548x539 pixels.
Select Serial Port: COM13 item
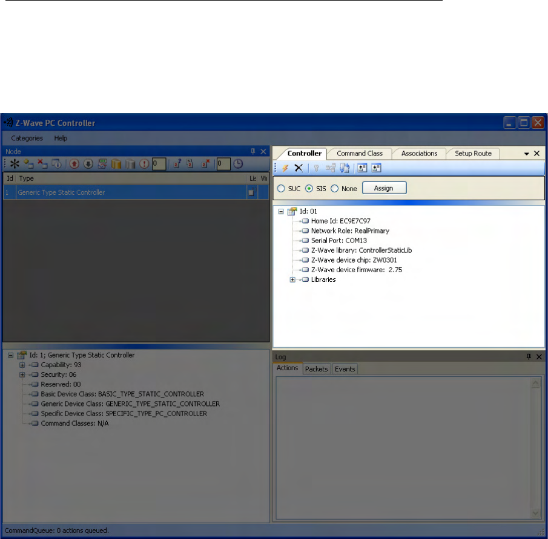tap(338, 241)
